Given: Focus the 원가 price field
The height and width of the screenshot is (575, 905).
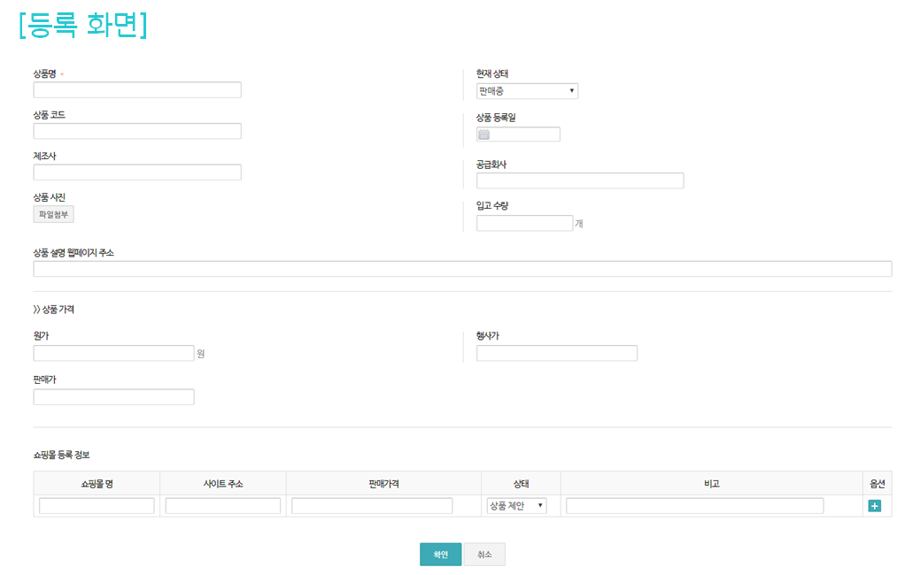Looking at the screenshot, I should click(113, 353).
